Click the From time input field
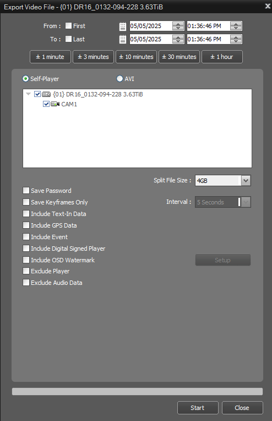The height and width of the screenshot is (421, 272). (209, 26)
